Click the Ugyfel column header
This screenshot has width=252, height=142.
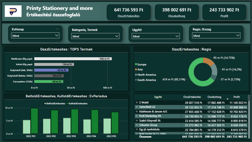click(x=158, y=97)
